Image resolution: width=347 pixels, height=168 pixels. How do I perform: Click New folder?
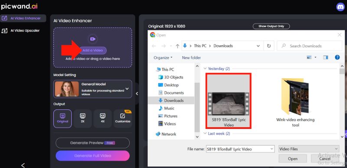191,58
